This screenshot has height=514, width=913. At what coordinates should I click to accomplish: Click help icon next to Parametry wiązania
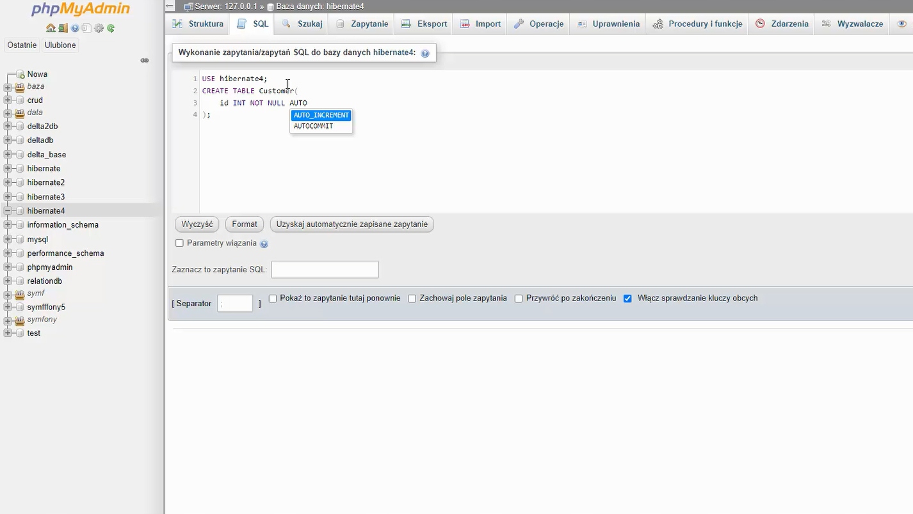[264, 244]
